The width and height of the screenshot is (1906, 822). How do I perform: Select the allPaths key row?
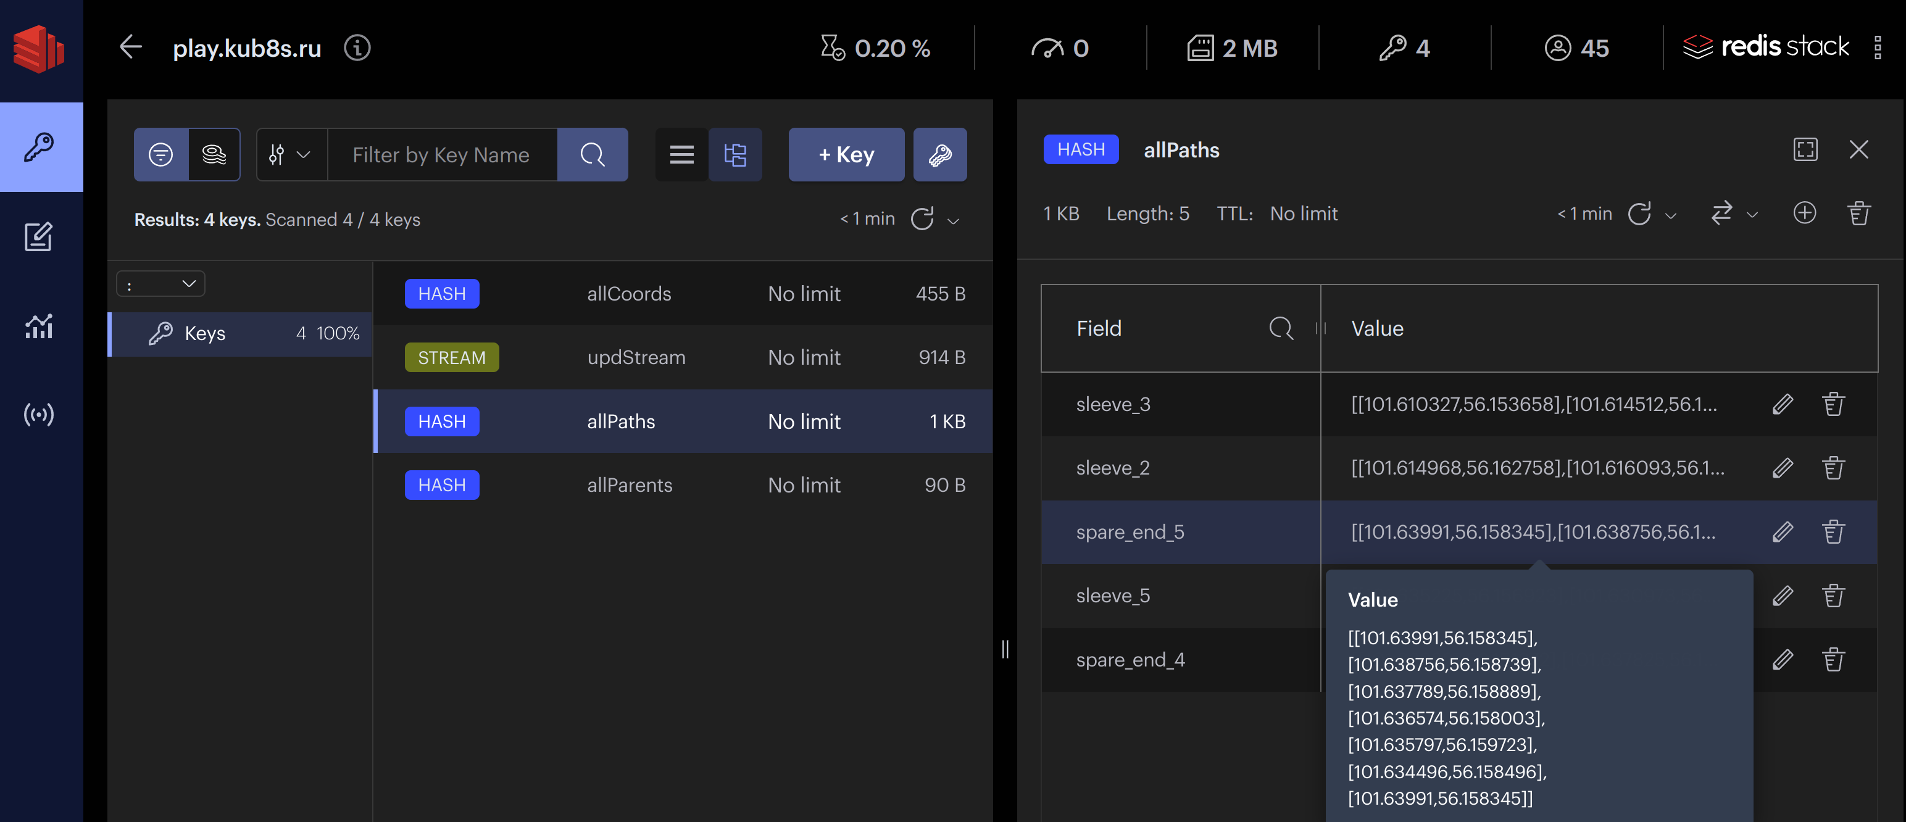[682, 421]
